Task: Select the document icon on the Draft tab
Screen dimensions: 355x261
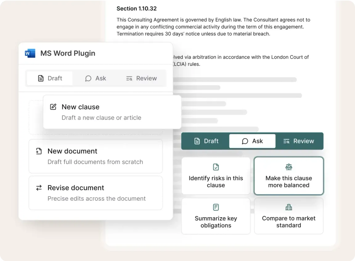Action: (x=41, y=78)
